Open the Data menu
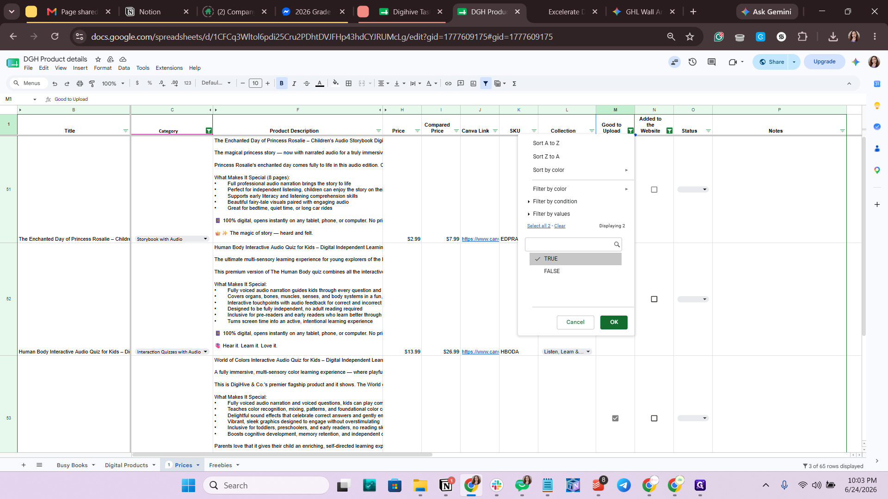888x499 pixels. pyautogui.click(x=123, y=68)
